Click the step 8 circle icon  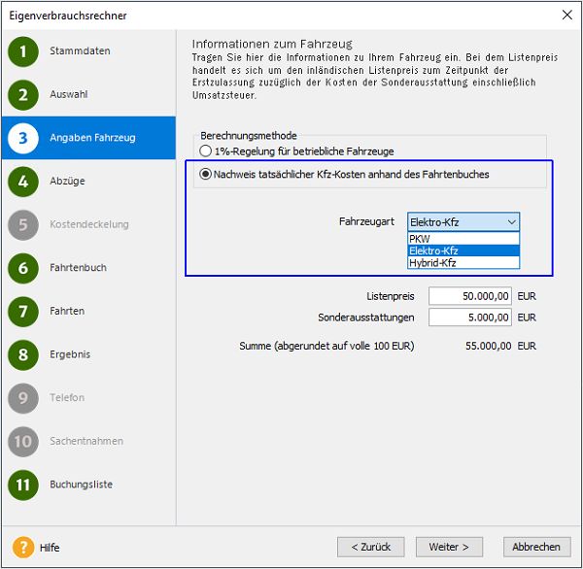click(23, 354)
